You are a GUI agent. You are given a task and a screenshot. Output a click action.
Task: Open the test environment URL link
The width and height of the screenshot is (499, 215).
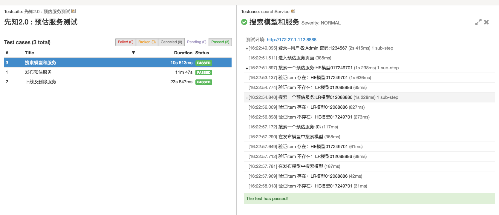click(291, 40)
